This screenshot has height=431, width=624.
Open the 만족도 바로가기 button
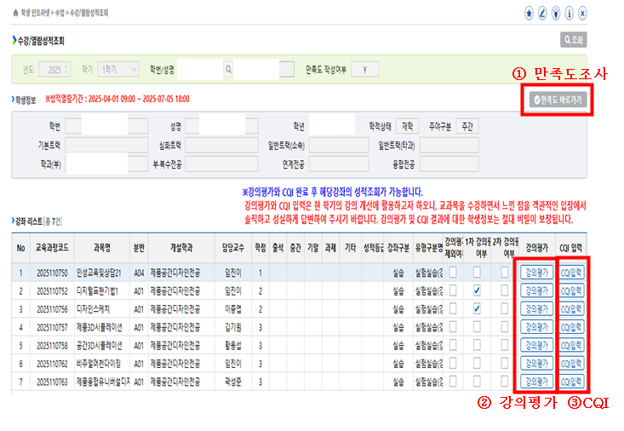pos(557,100)
